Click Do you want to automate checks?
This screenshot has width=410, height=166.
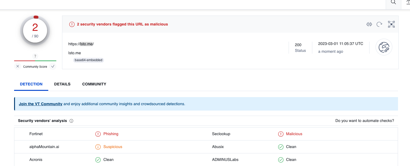pyautogui.click(x=365, y=121)
